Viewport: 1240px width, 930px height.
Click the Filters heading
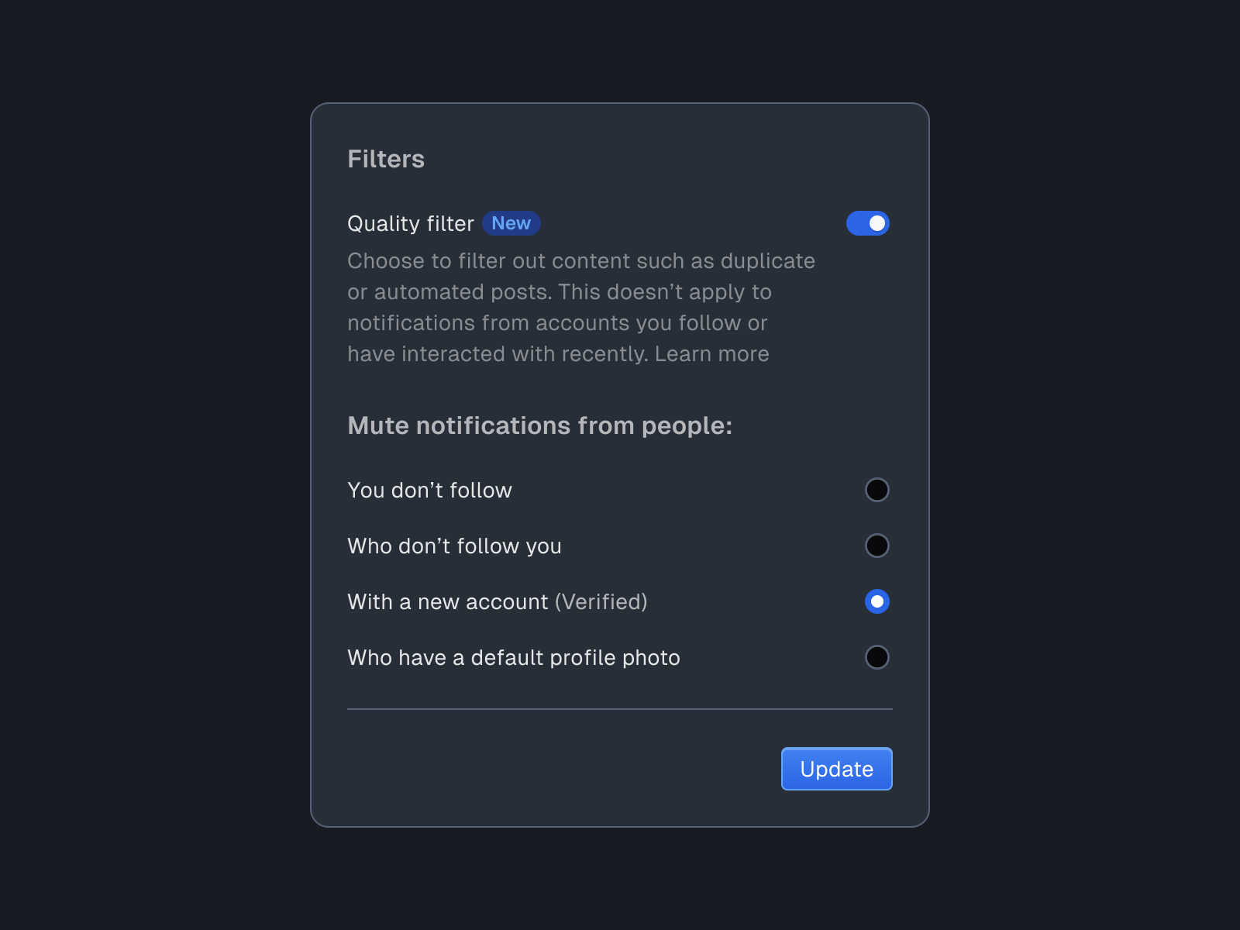tap(386, 159)
